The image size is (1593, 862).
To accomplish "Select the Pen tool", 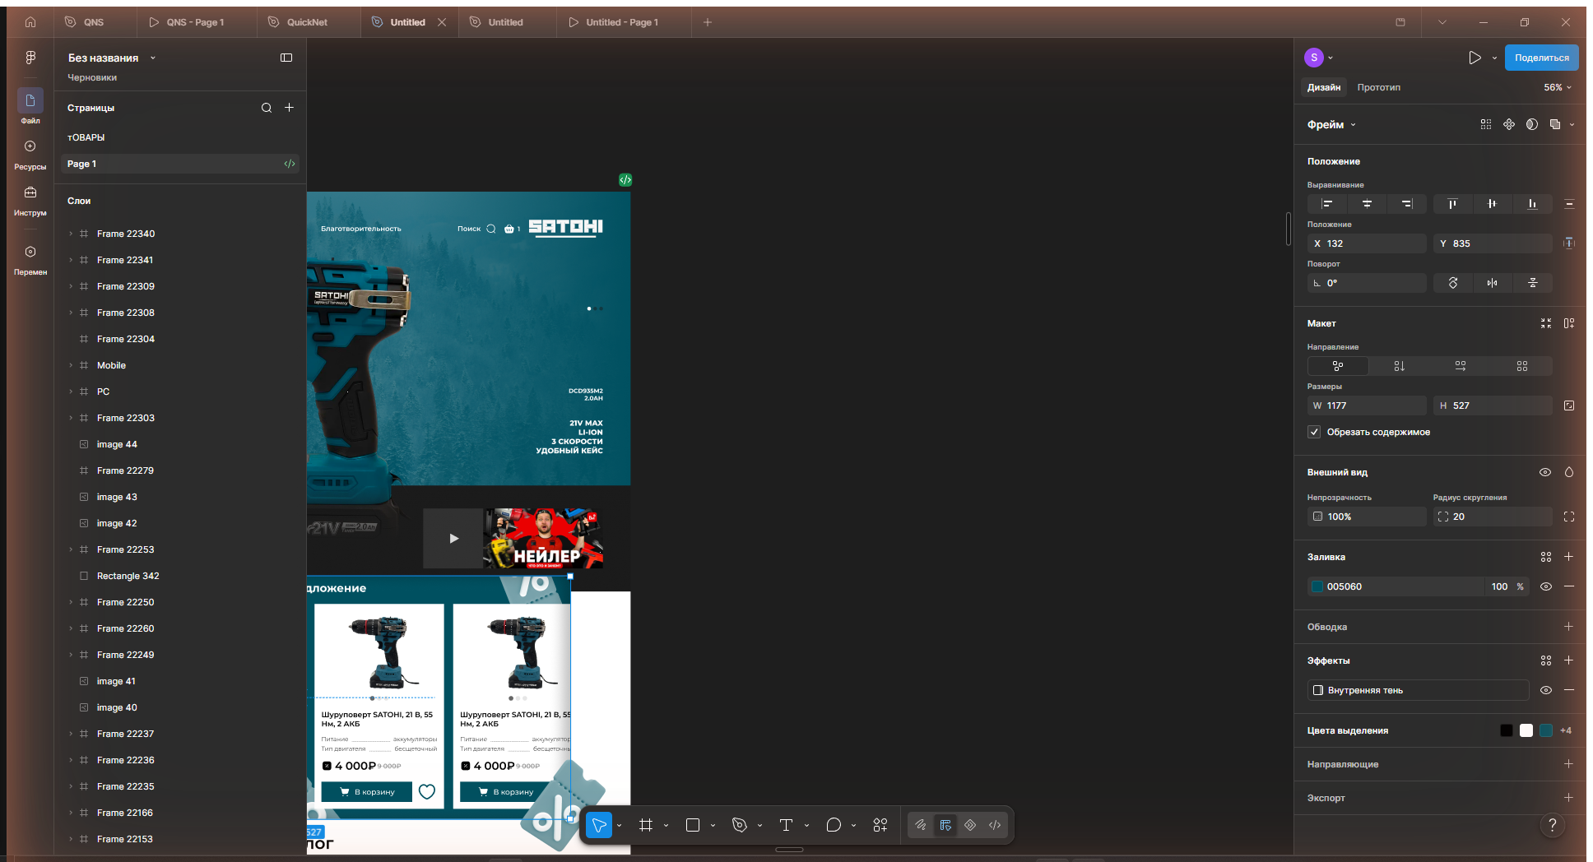I will 740,825.
